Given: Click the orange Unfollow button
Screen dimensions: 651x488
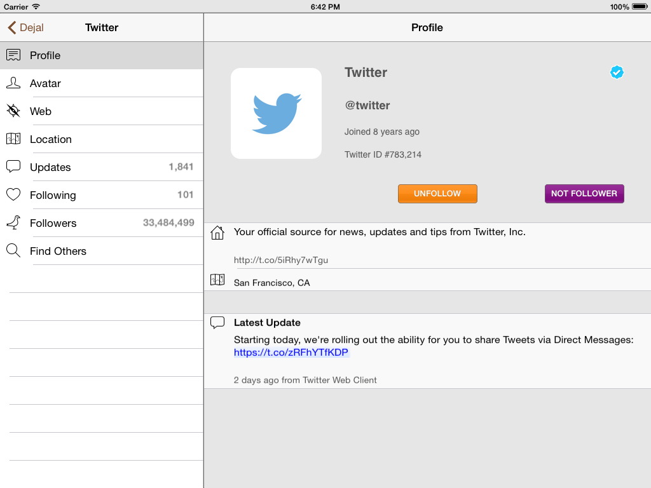Looking at the screenshot, I should [x=437, y=194].
